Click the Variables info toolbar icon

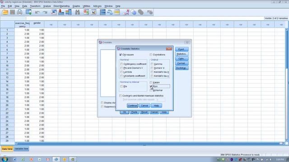point(68,12)
